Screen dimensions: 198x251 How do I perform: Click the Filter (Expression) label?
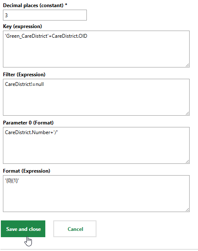[x=24, y=75]
